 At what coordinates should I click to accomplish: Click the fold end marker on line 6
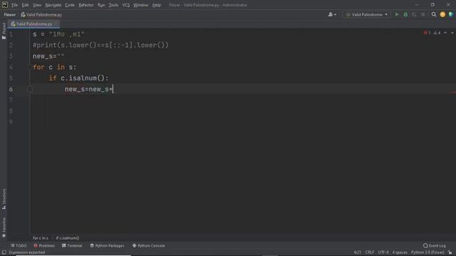click(29, 89)
